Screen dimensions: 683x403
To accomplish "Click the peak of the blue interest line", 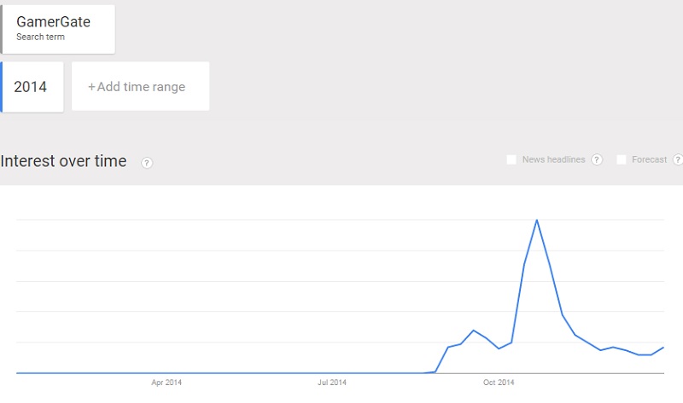I will point(537,221).
